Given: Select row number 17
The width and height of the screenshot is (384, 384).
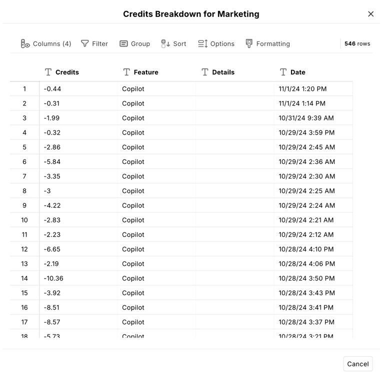Looking at the screenshot, I should tap(24, 322).
